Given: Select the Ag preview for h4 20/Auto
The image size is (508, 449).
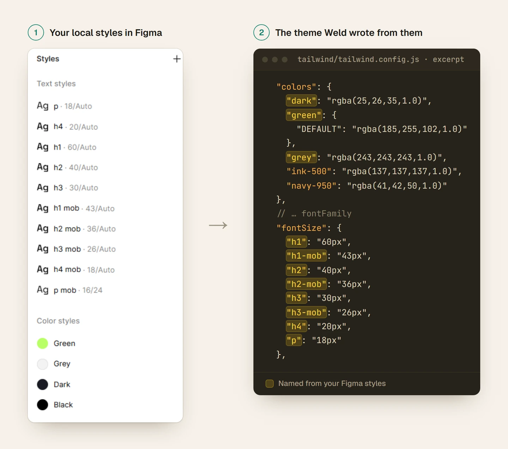Looking at the screenshot, I should coord(43,127).
